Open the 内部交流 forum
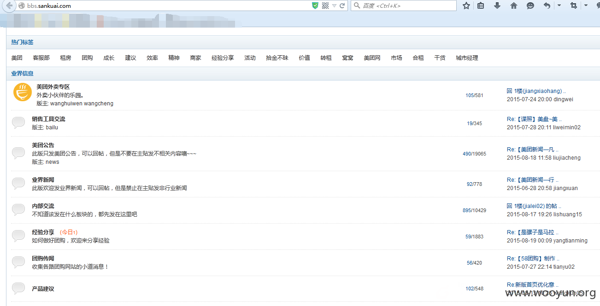 point(43,206)
